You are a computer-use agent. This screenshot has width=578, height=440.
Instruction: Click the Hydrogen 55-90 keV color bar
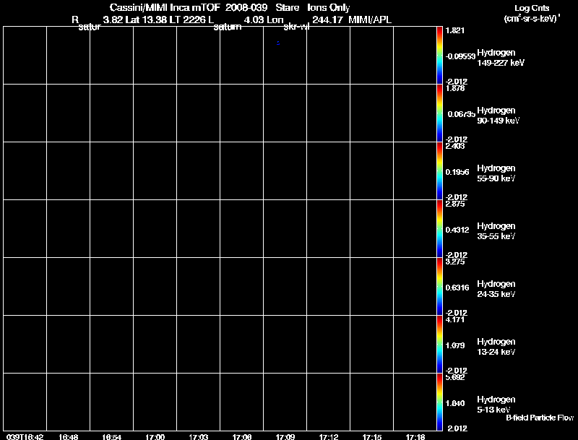[x=439, y=171]
